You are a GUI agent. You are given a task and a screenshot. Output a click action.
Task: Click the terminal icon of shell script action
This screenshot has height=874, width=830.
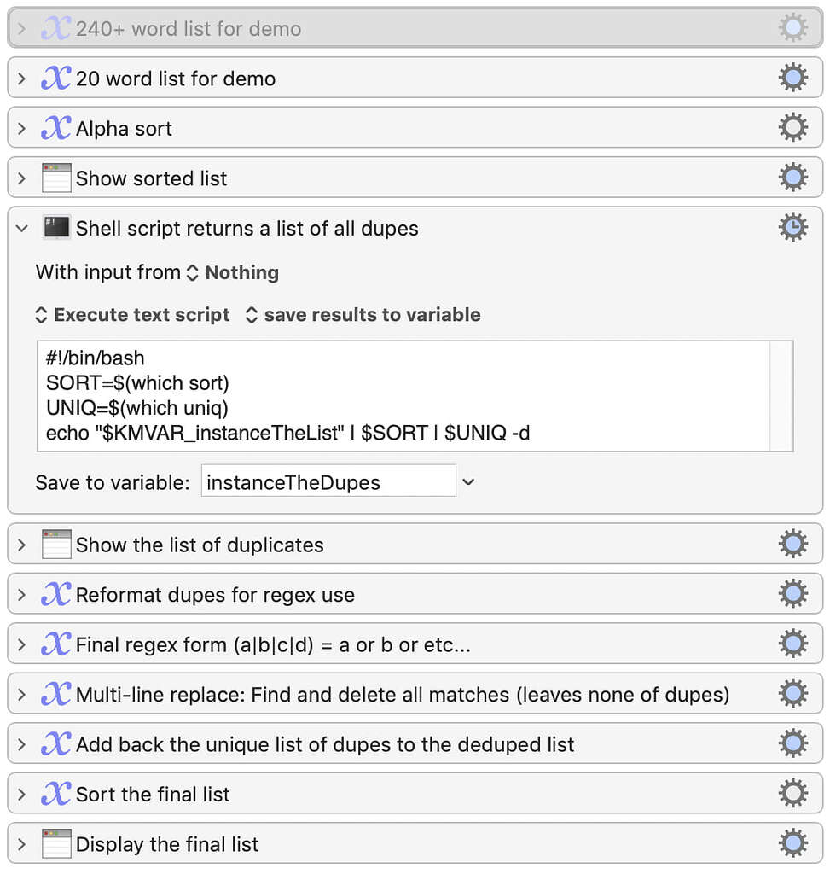(x=56, y=228)
